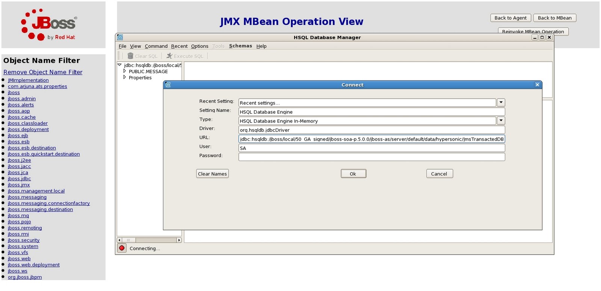Click the Remove Object Name Filter link
Viewport: 601px width, 291px height.
[x=43, y=72]
